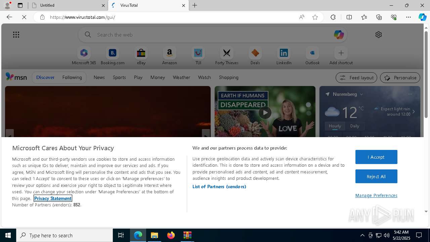Open the tab actions menu icon

click(x=20, y=5)
